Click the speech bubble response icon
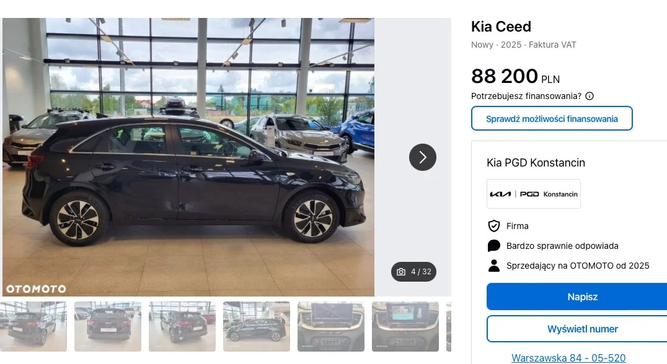This screenshot has width=667, height=364. (x=494, y=246)
